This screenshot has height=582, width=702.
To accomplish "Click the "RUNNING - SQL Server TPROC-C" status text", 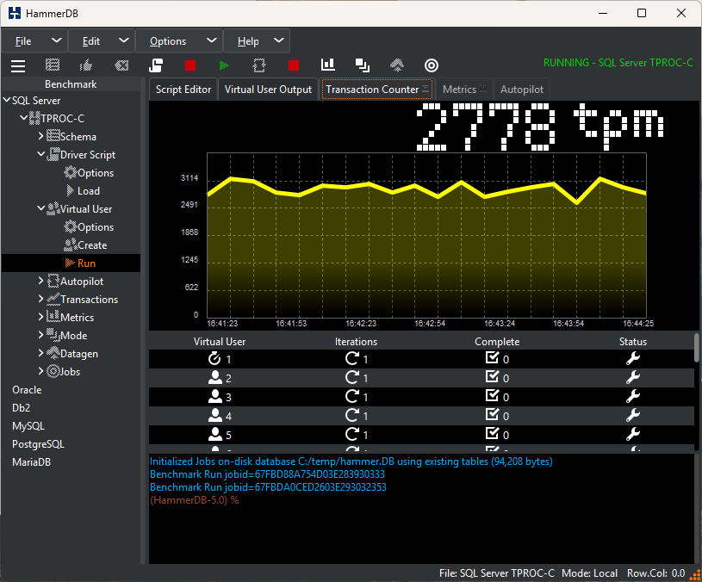I will click(618, 63).
